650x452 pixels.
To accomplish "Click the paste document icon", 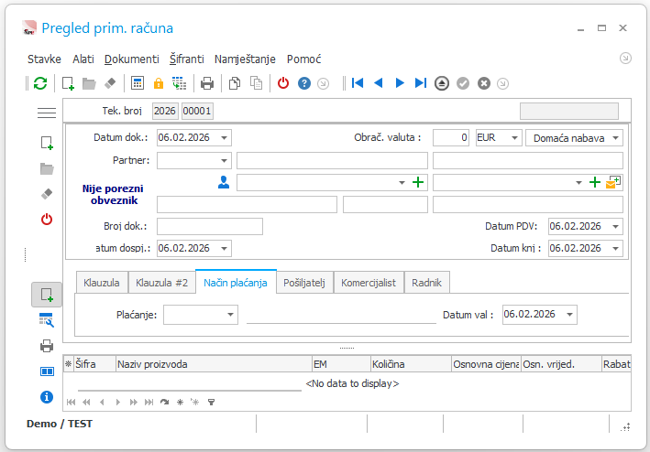I will [256, 83].
